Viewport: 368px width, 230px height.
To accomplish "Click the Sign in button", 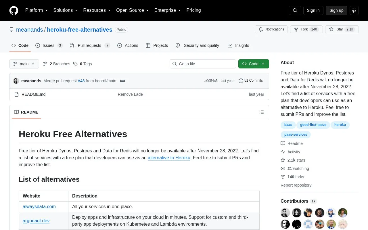I will (313, 10).
